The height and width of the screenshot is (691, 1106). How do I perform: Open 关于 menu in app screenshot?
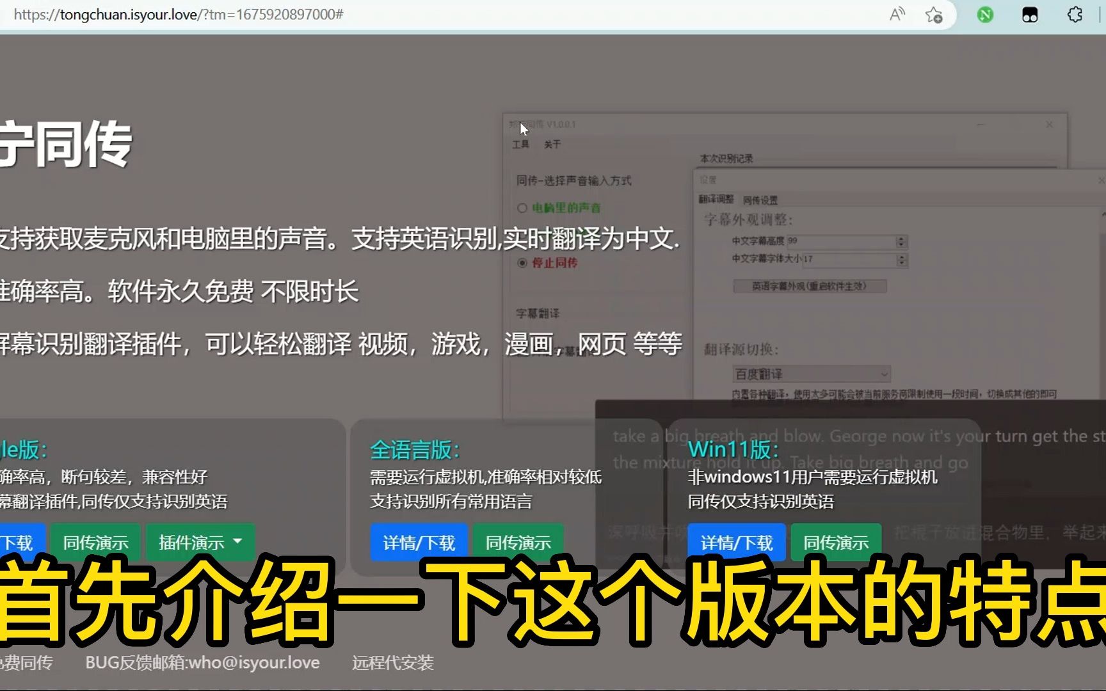(x=552, y=145)
